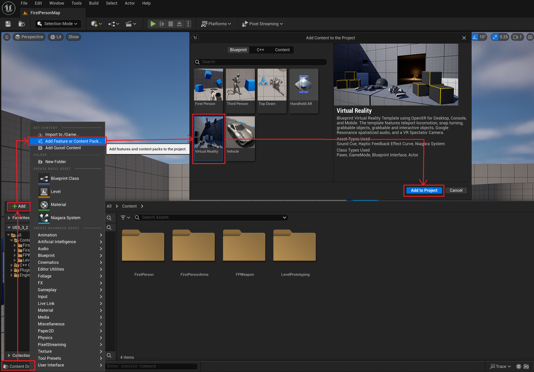Choose Add Feature or Content Pack
534x372 pixels.
[x=68, y=141]
